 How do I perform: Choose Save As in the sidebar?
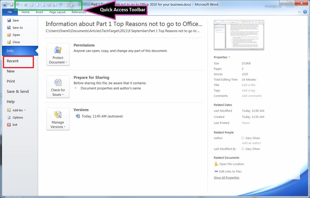[x=15, y=28]
